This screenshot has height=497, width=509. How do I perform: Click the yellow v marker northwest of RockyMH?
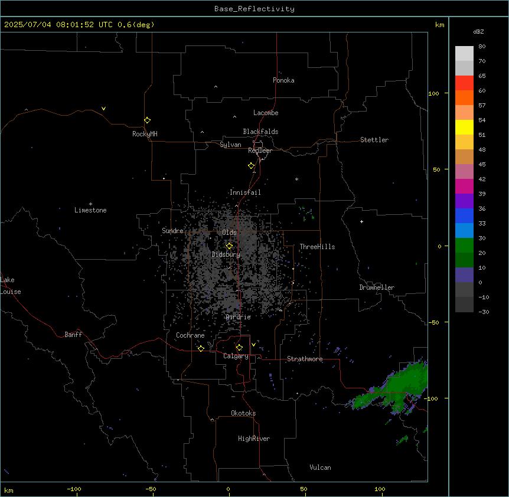[103, 109]
